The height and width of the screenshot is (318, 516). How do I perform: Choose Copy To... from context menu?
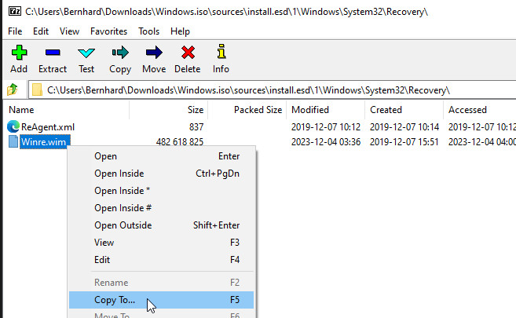pyautogui.click(x=115, y=300)
